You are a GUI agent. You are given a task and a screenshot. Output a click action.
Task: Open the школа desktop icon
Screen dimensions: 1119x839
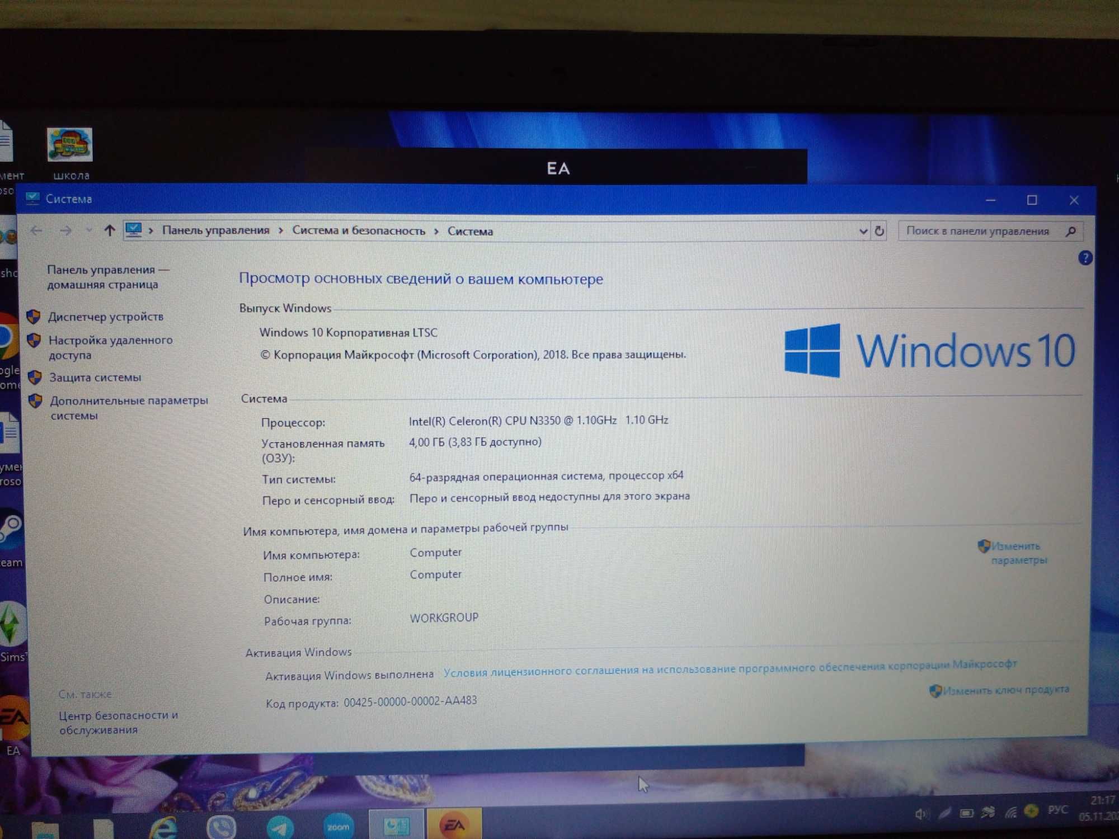click(x=70, y=153)
